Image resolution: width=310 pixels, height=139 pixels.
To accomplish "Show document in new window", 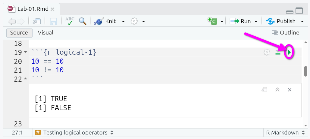I will point(37,21).
